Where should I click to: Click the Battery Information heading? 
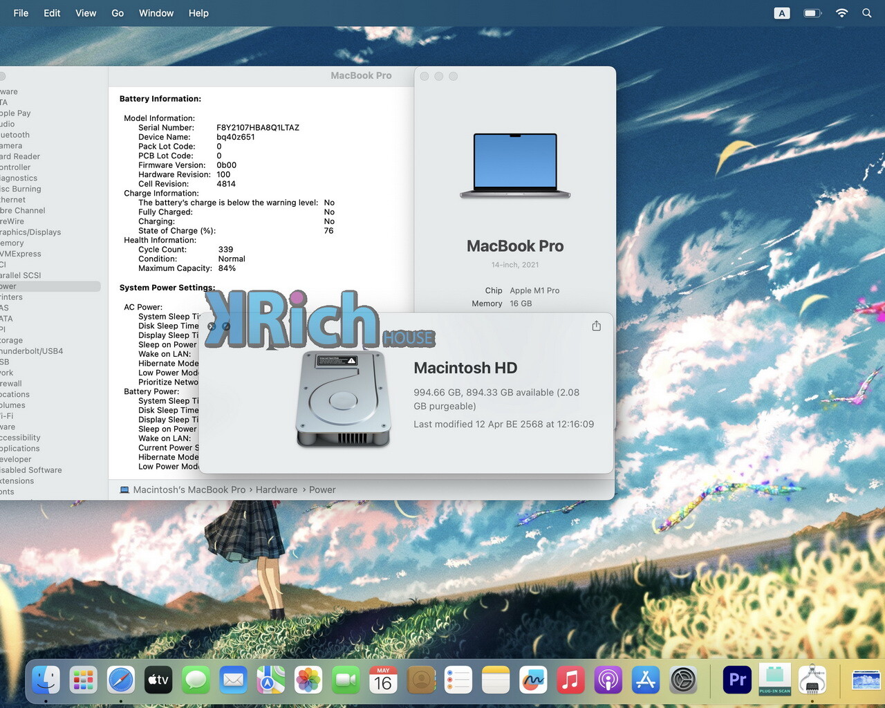click(x=160, y=99)
